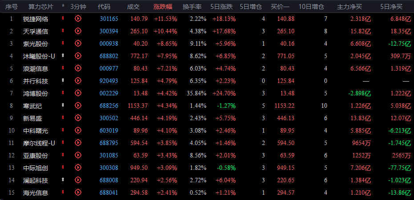The width and height of the screenshot is (414, 200).
Task: Open 3-minute chart icon for 天孚通信
Action: (78, 31)
